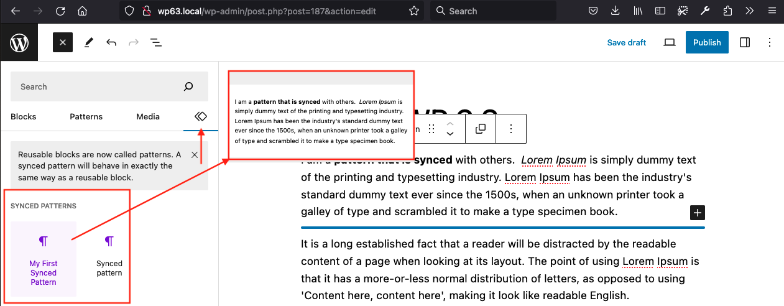This screenshot has width=784, height=306.
Task: Click the greyed-out Redo arrow
Action: [133, 42]
